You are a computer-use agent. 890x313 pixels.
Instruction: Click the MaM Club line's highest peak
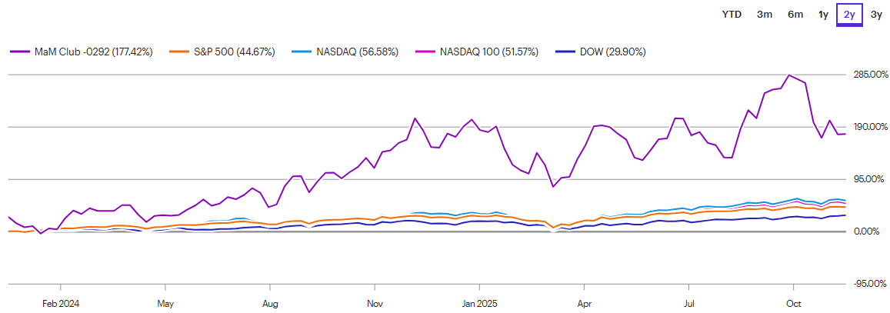788,75
